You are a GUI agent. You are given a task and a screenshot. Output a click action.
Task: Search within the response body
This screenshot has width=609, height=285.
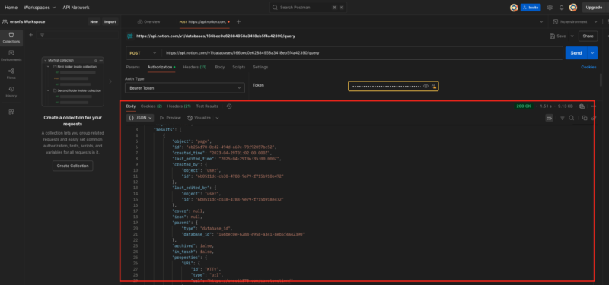coord(572,118)
